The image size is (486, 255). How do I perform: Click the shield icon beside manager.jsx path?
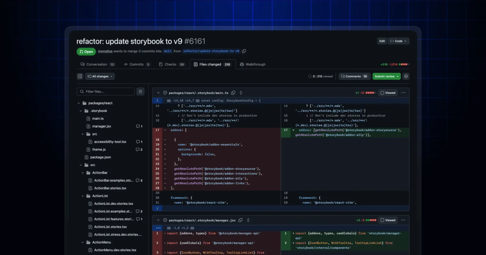click(165, 220)
